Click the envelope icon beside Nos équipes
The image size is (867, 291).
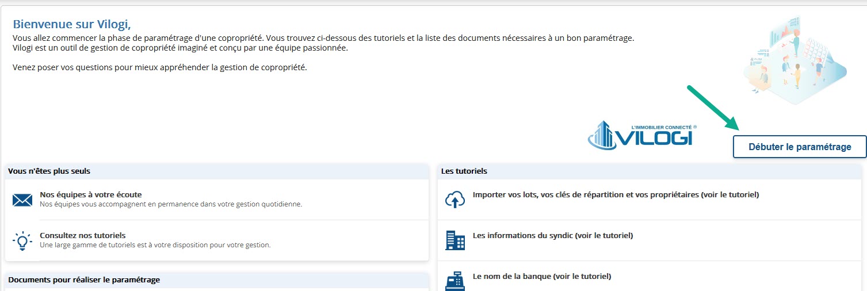(22, 200)
